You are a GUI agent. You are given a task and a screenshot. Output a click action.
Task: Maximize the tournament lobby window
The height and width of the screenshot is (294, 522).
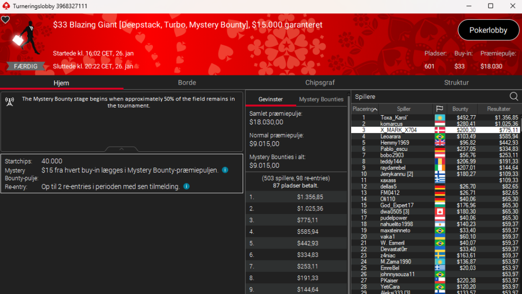tap(490, 6)
